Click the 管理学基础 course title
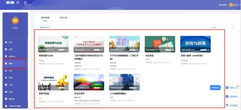The image size is (241, 110). (44, 94)
